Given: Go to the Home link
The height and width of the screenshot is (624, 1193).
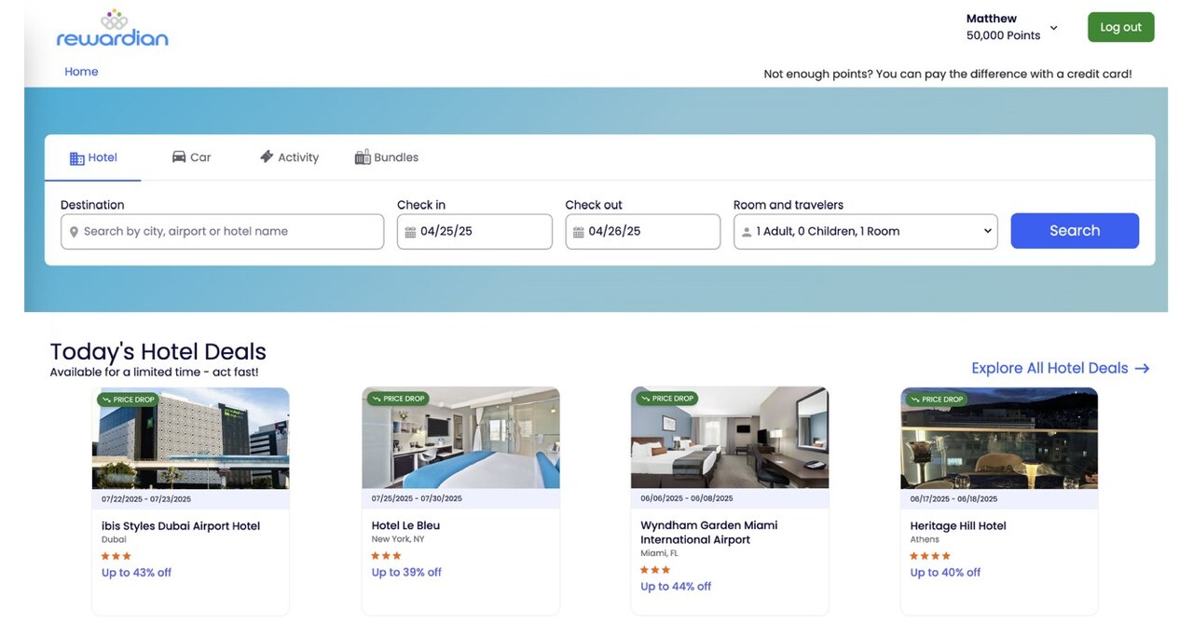Looking at the screenshot, I should point(81,72).
